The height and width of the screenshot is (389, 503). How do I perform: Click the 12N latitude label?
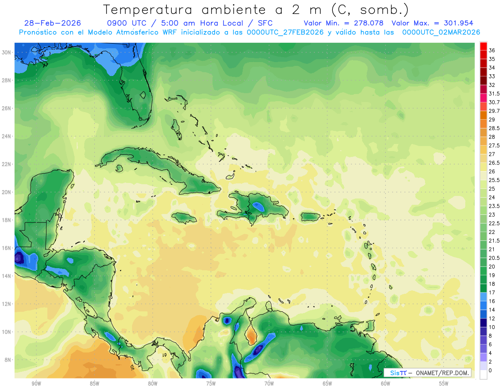pyautogui.click(x=6, y=304)
